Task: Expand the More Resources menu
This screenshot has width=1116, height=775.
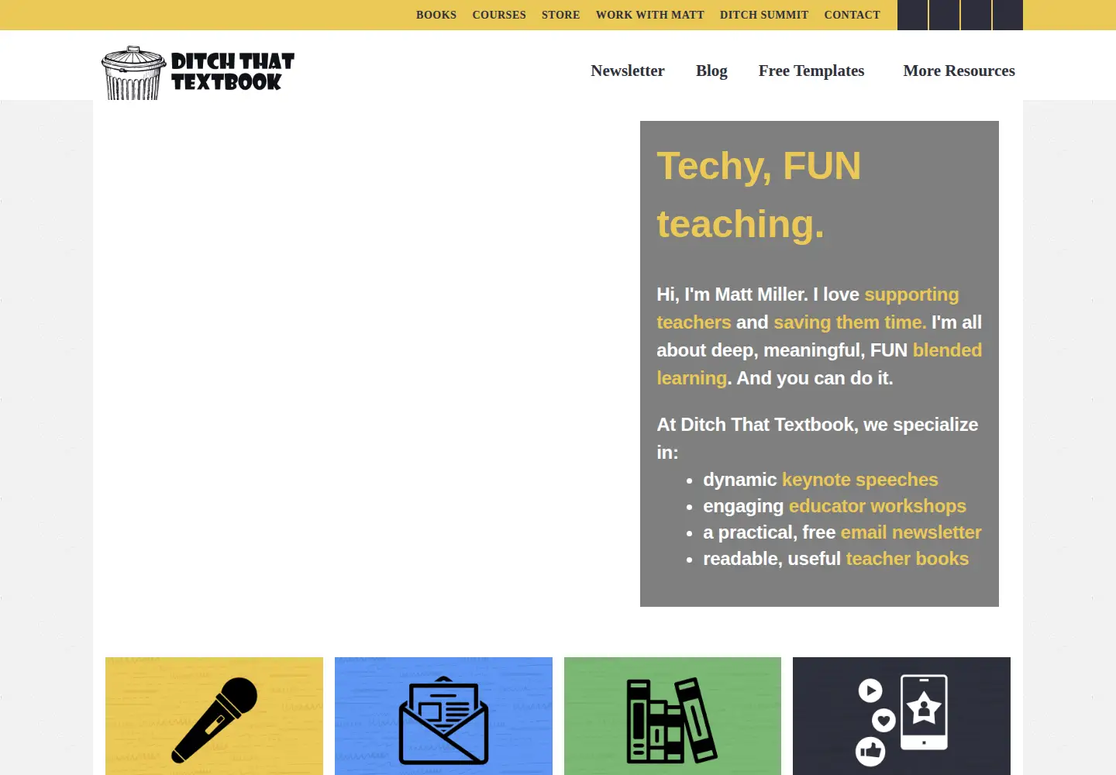Action: 959,71
